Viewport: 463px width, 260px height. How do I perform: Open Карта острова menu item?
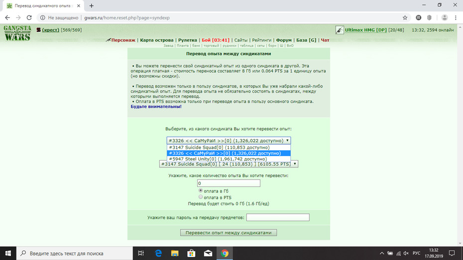[x=157, y=40]
